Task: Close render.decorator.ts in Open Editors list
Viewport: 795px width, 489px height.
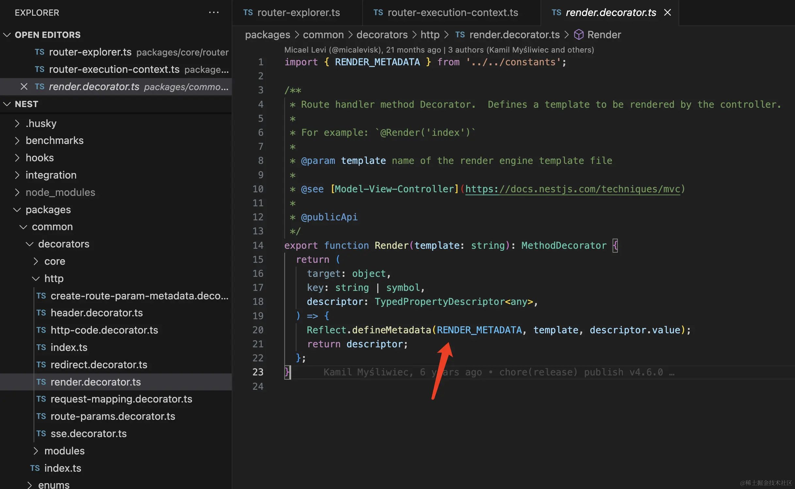Action: (24, 87)
